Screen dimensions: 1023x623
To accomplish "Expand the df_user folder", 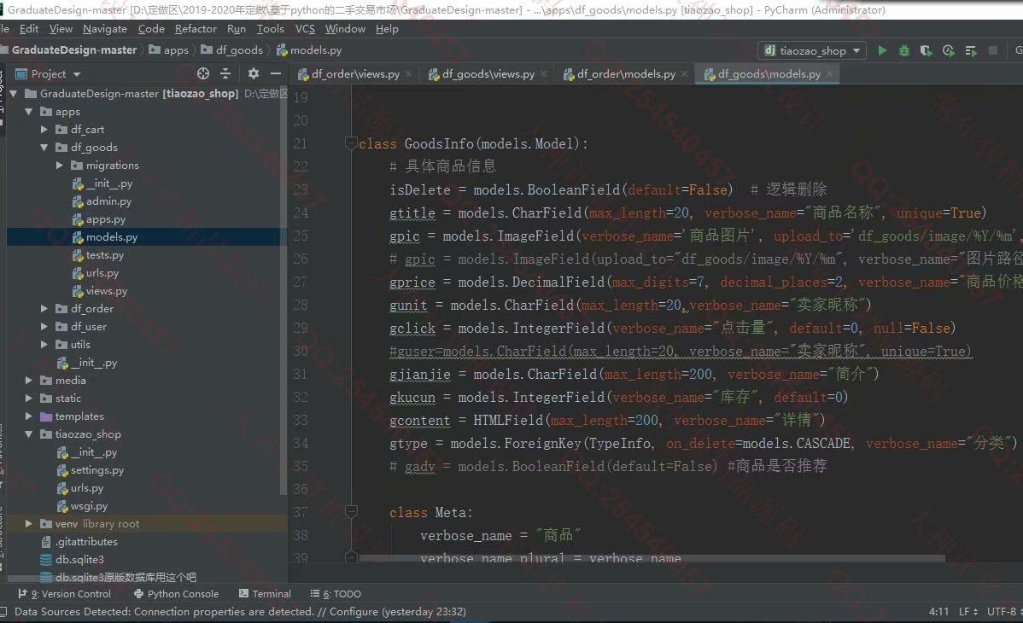I will [x=44, y=326].
